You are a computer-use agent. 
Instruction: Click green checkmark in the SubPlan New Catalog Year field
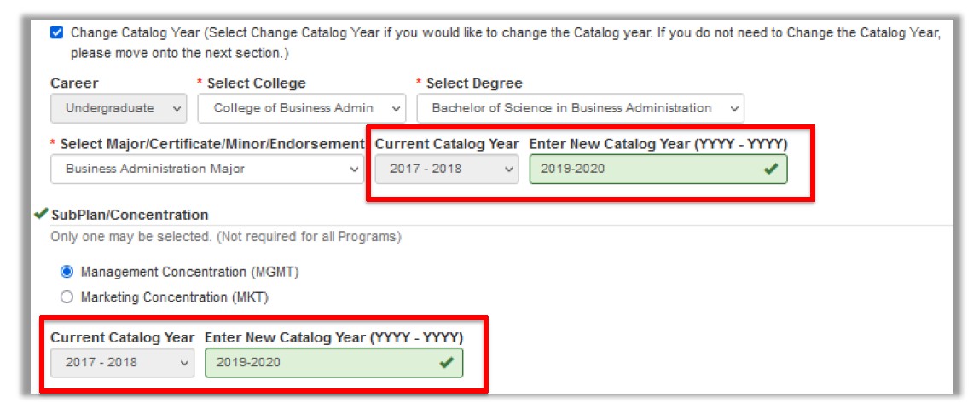coord(446,362)
